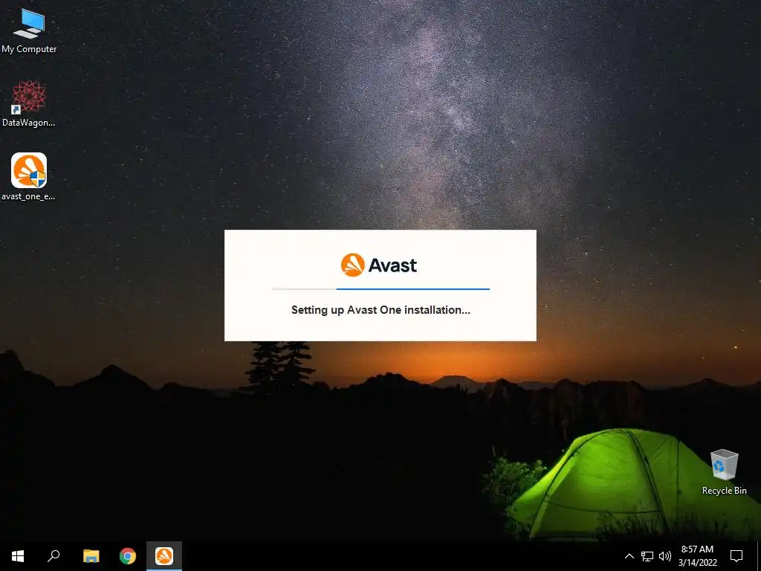This screenshot has height=571, width=761.
Task: Select the DataWagon desktop shortcut
Action: (29, 104)
